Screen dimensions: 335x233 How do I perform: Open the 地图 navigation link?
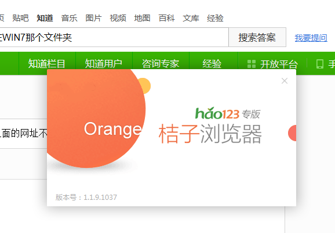click(142, 18)
